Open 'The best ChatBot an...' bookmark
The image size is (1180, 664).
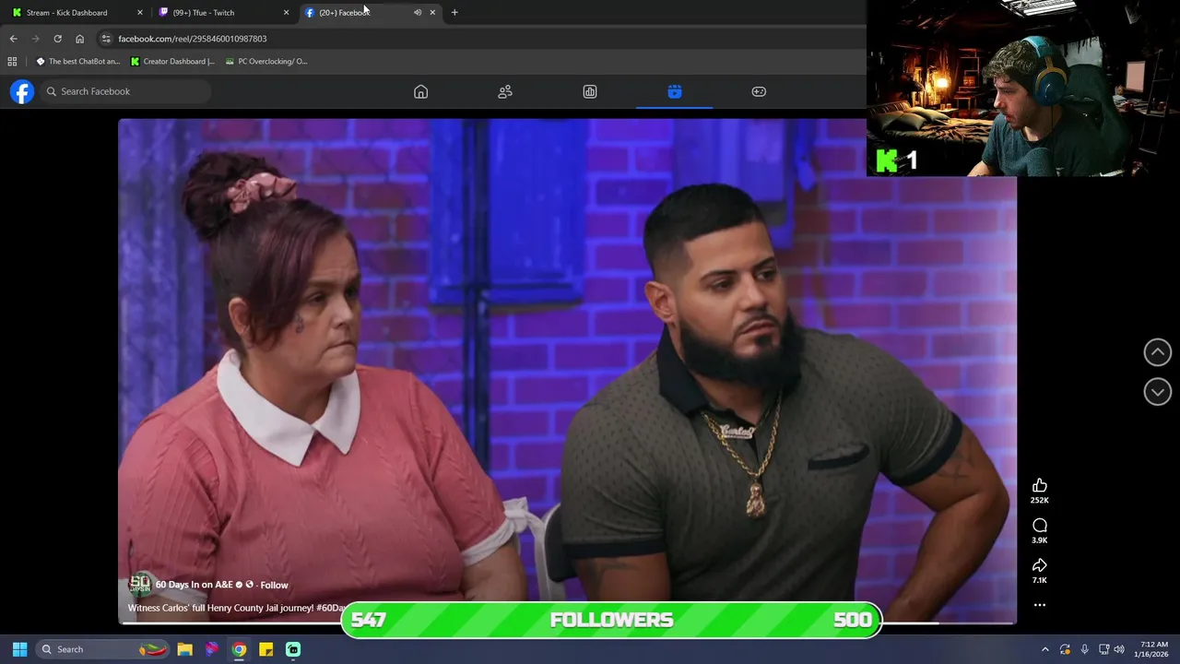pyautogui.click(x=77, y=62)
